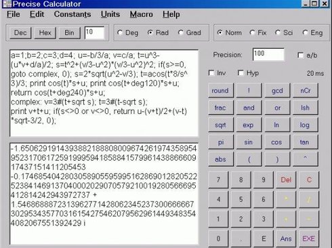Select Eng number format

click(x=312, y=33)
